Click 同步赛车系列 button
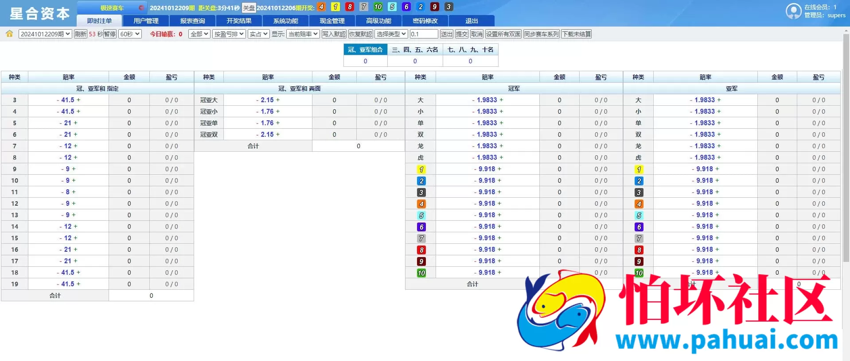The width and height of the screenshot is (850, 361). click(541, 34)
